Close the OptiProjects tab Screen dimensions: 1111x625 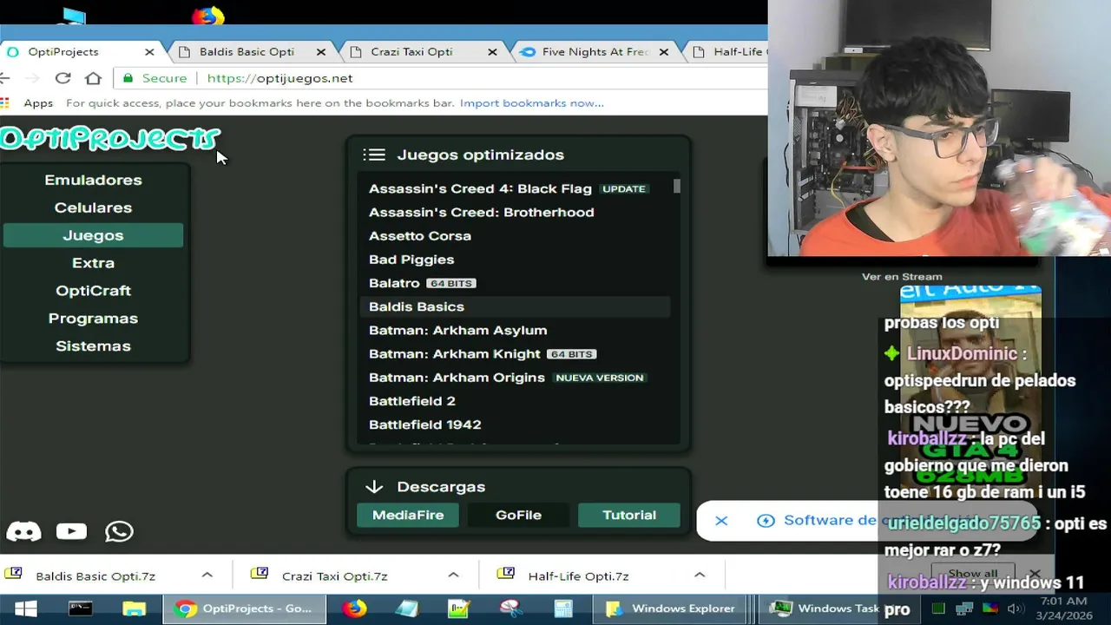(149, 52)
